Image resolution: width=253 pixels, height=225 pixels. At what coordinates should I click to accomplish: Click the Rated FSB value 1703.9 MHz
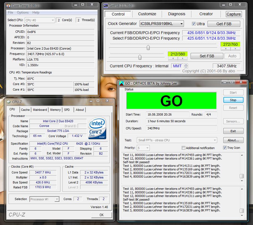click(43, 187)
